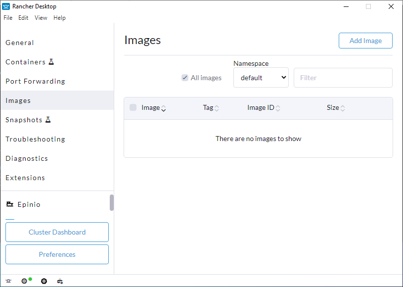
Task: Click the Rancher Desktop title bar logo
Action: coord(6,6)
